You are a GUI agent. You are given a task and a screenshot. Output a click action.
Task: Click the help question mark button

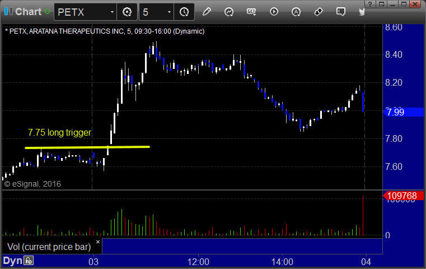point(370,4)
